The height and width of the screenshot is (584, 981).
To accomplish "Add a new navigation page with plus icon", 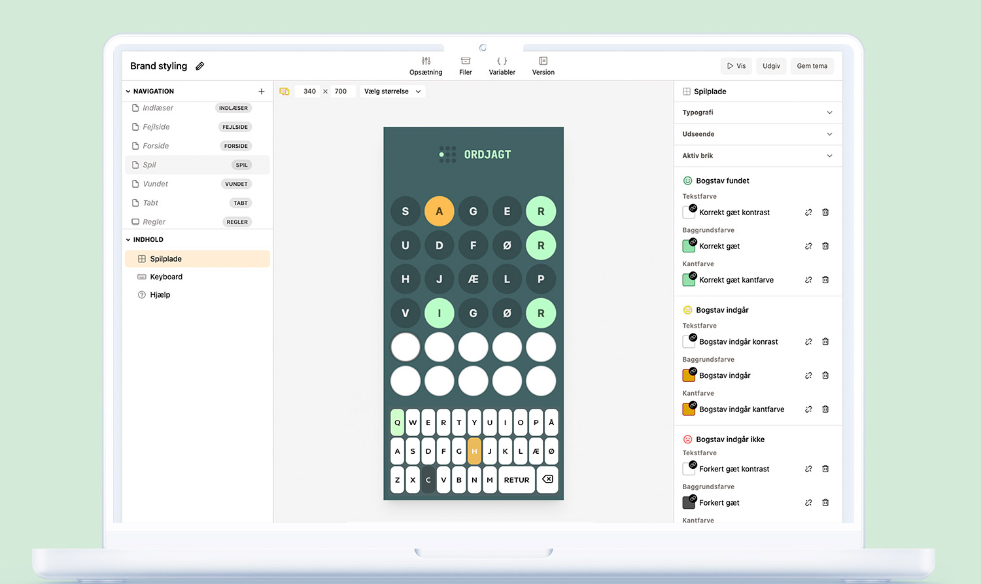I will coord(262,92).
